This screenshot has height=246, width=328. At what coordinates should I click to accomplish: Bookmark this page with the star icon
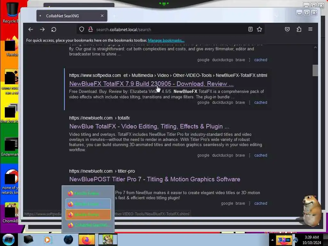tap(259, 29)
